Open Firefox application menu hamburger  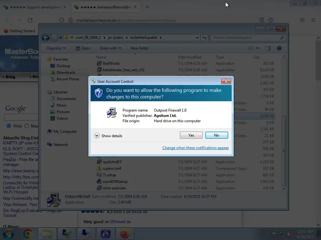[313, 20]
